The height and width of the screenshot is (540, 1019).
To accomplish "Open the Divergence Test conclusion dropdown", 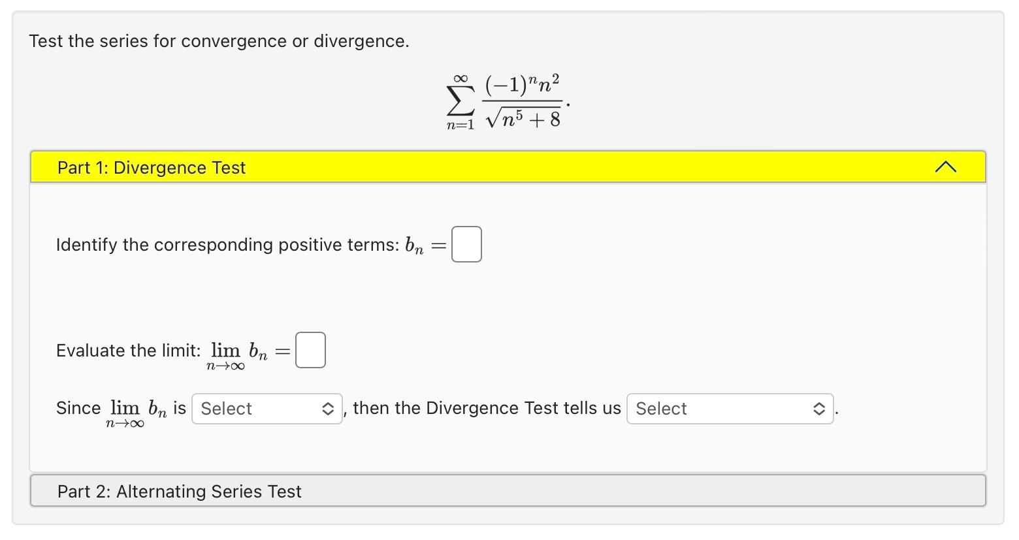I will 730,408.
